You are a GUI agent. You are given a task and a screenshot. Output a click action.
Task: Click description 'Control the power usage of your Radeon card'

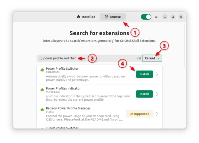(84, 118)
